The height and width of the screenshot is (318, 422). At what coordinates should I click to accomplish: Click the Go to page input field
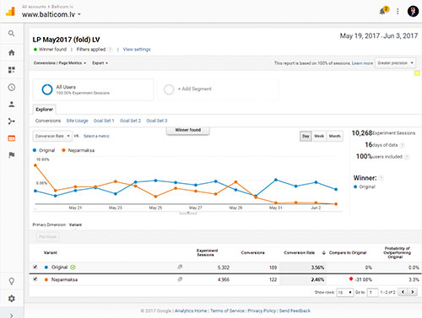pos(373,293)
